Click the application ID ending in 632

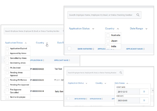(x=37, y=69)
